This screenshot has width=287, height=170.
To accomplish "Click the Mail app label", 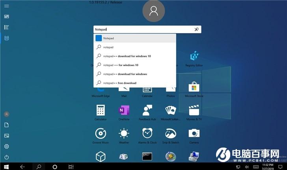I will (x=124, y=96).
